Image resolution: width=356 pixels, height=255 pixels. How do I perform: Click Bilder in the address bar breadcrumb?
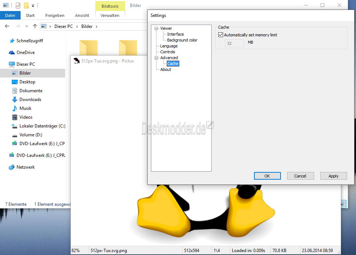87,26
